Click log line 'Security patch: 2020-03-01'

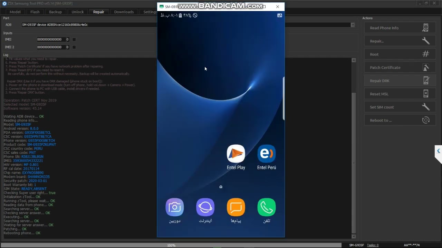(x=25, y=181)
